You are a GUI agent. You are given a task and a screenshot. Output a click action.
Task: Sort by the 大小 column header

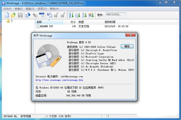tap(70, 22)
